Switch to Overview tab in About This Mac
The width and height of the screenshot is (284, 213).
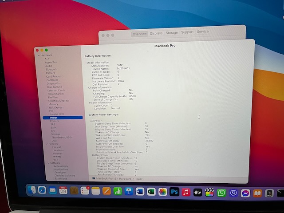(x=139, y=34)
